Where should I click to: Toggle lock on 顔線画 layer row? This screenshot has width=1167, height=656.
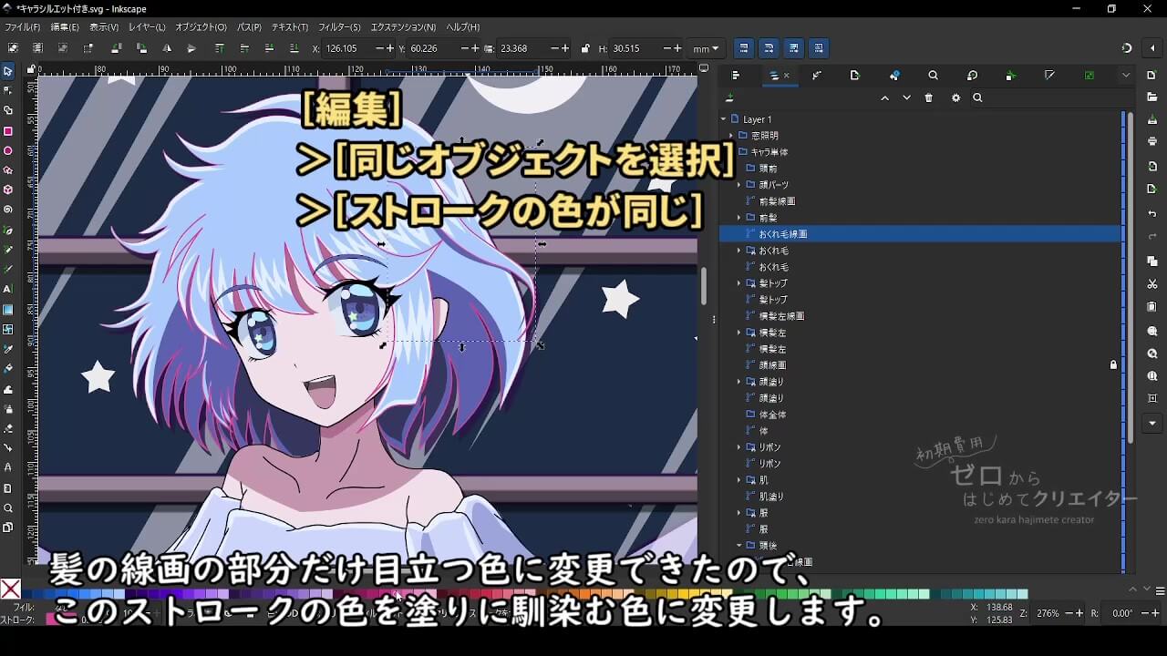1113,365
